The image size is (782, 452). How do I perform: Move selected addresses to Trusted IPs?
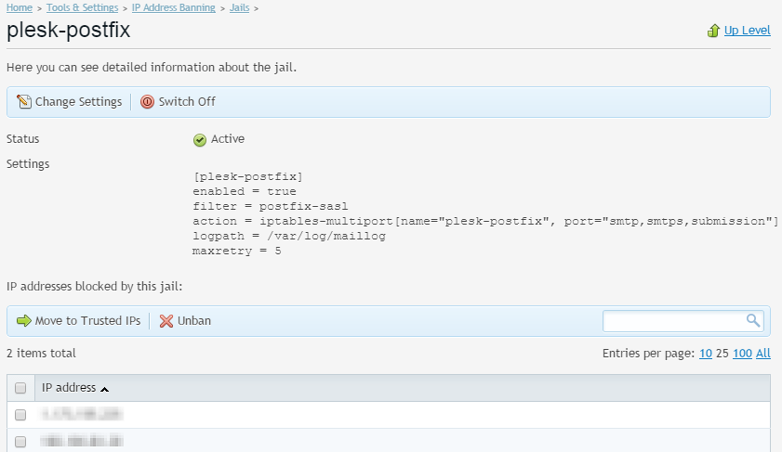(87, 320)
